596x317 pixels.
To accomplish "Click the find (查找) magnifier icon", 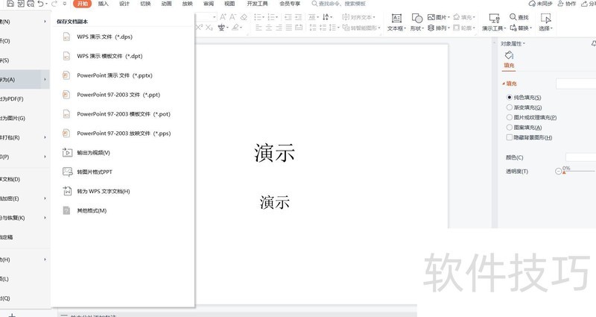I will [513, 17].
